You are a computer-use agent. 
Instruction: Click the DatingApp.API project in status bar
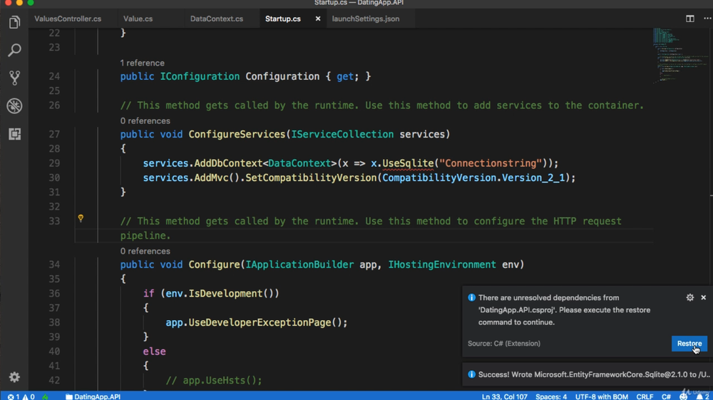point(93,396)
